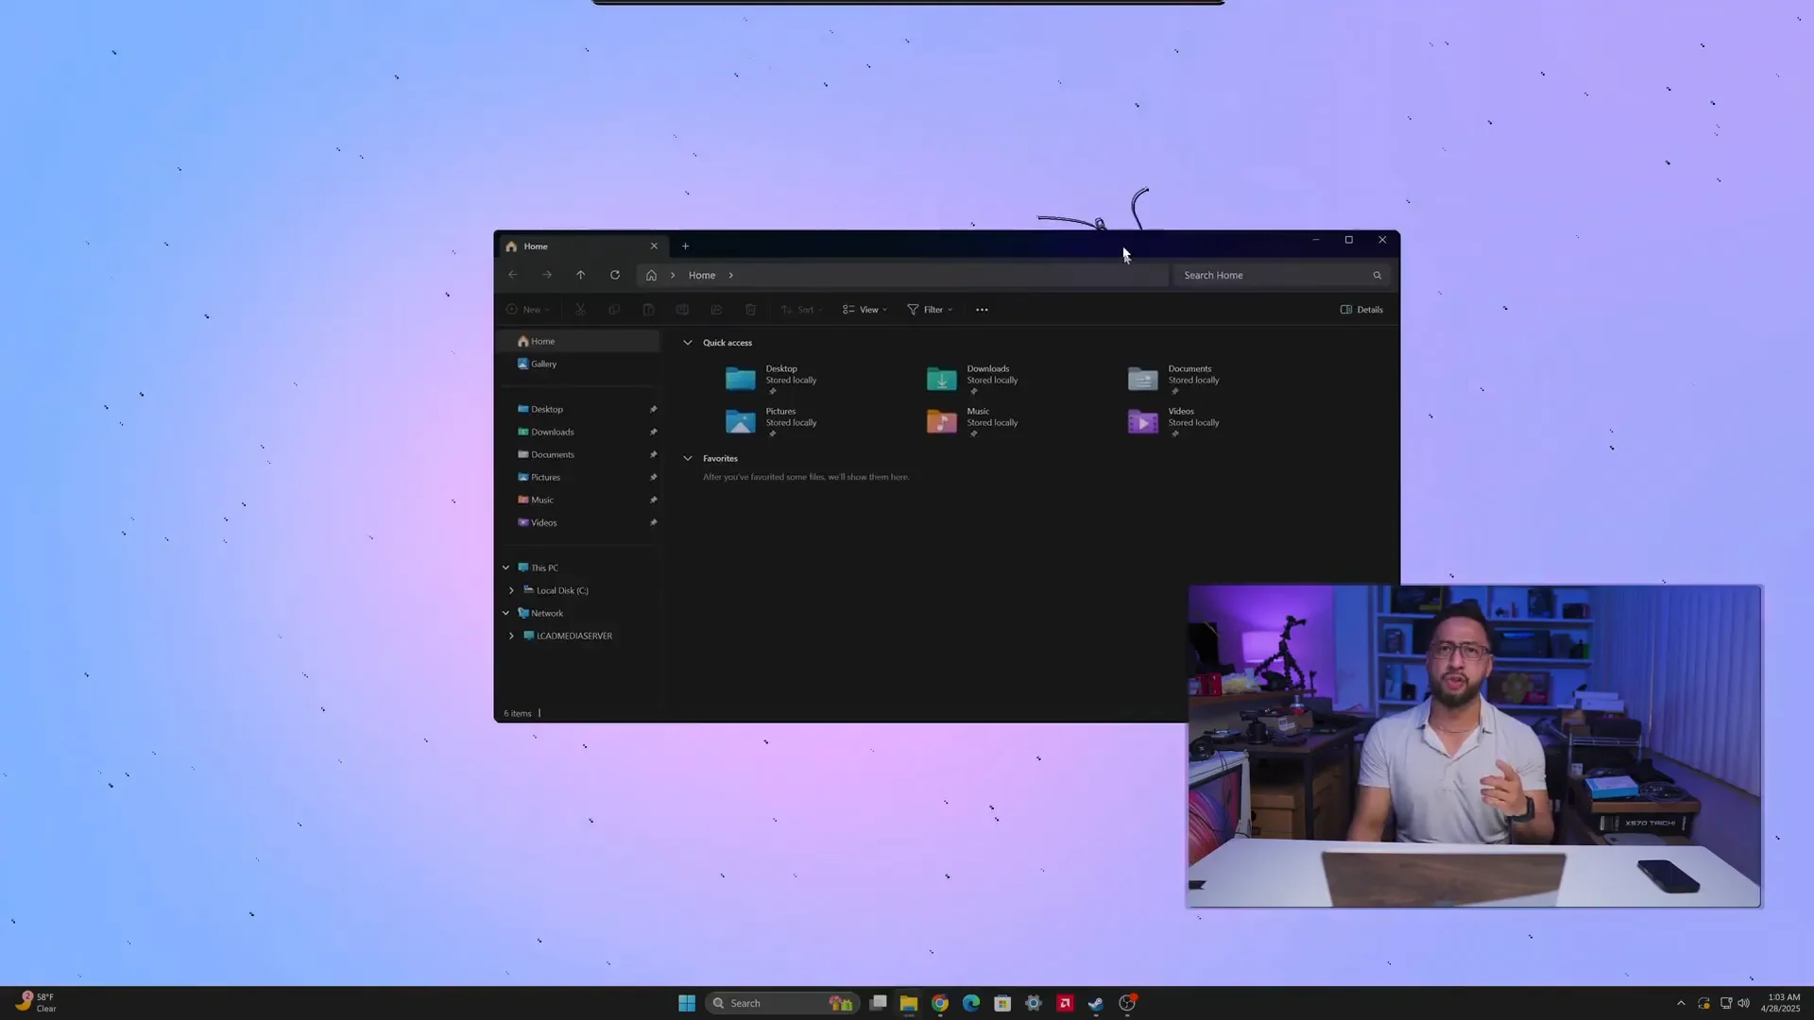Image resolution: width=1814 pixels, height=1020 pixels.
Task: Open Google Chrome from taskbar
Action: point(940,1003)
